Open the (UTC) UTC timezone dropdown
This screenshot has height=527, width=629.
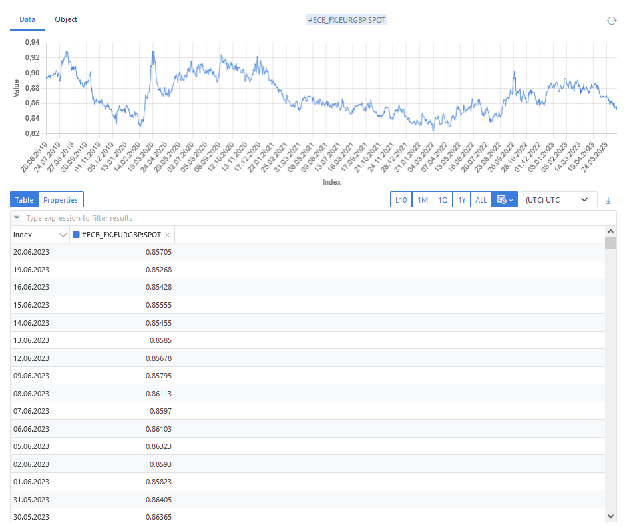coord(558,200)
